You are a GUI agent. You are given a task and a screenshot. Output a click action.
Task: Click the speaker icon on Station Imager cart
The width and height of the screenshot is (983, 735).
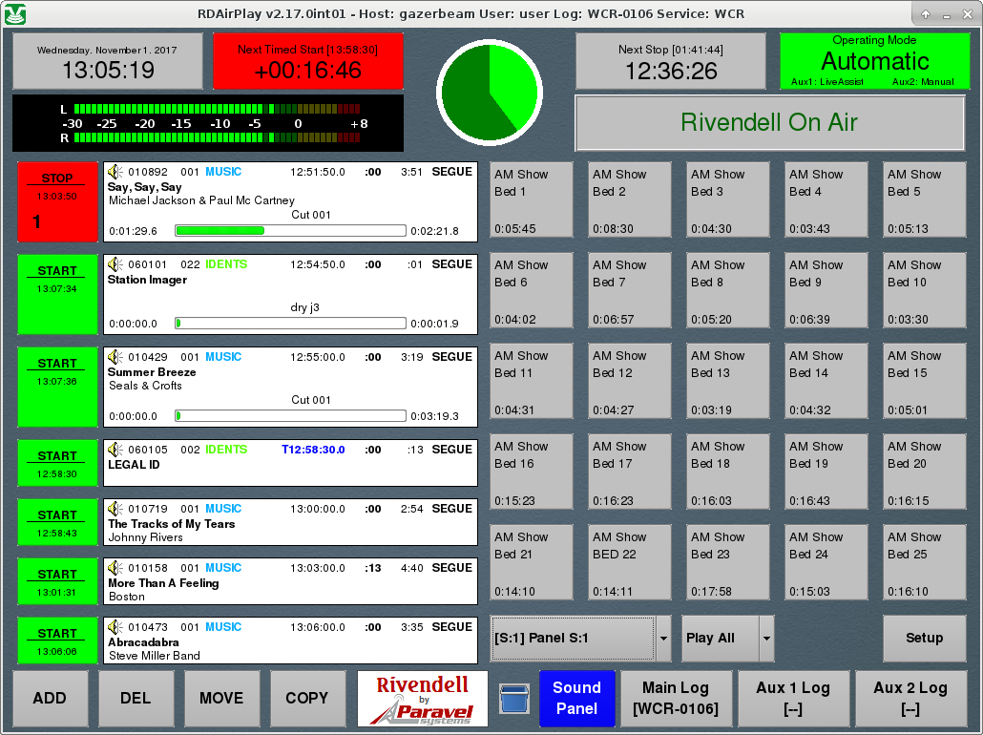112,264
